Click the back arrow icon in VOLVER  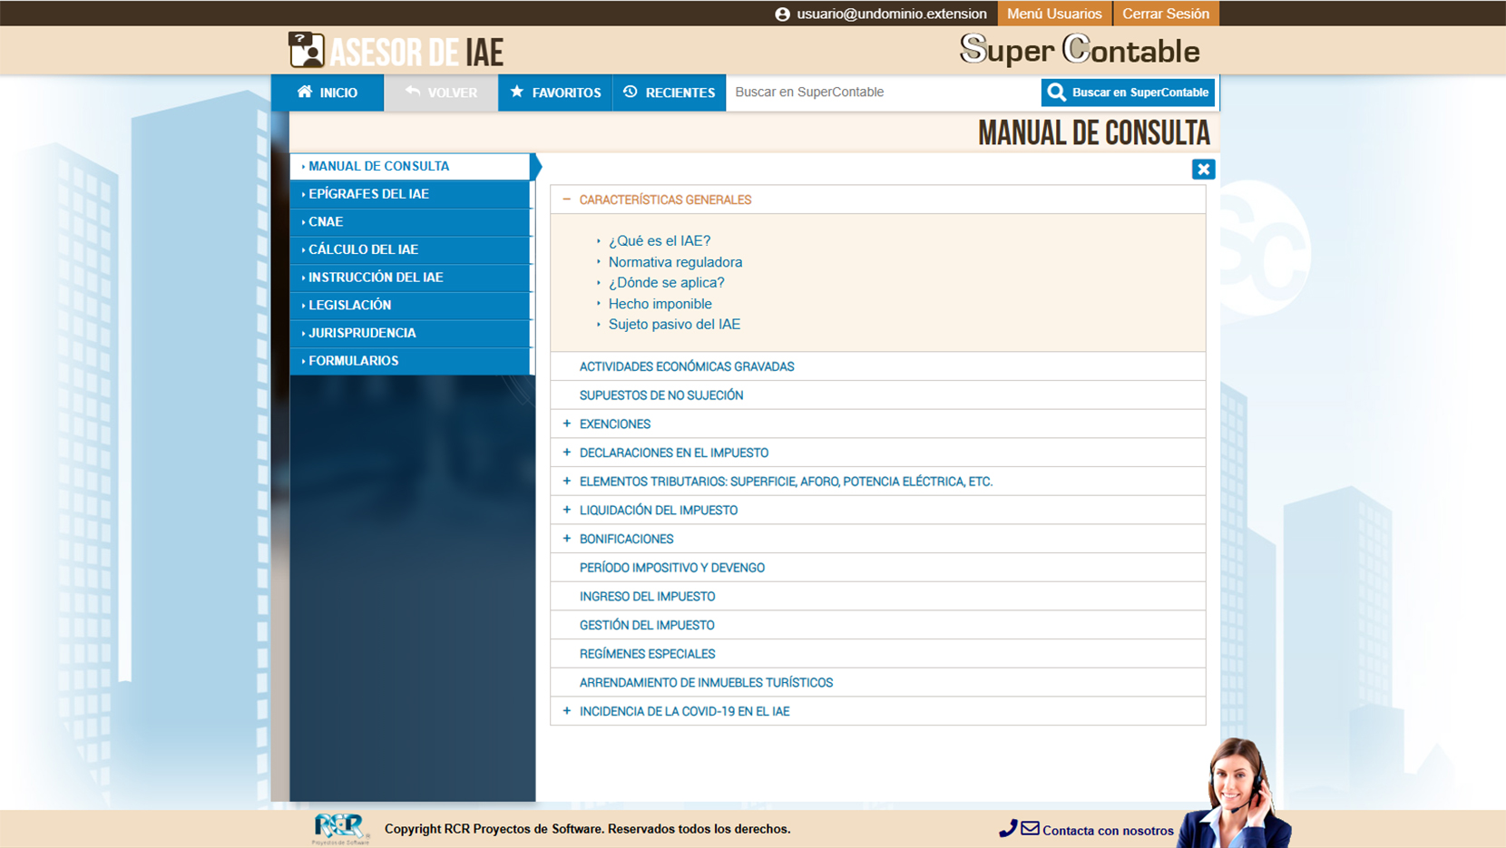413,92
